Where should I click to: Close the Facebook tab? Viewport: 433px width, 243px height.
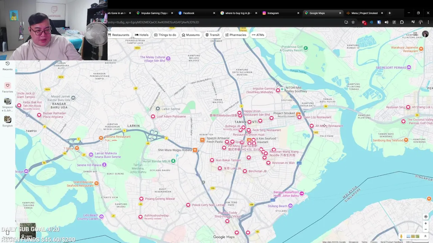[x=214, y=13]
